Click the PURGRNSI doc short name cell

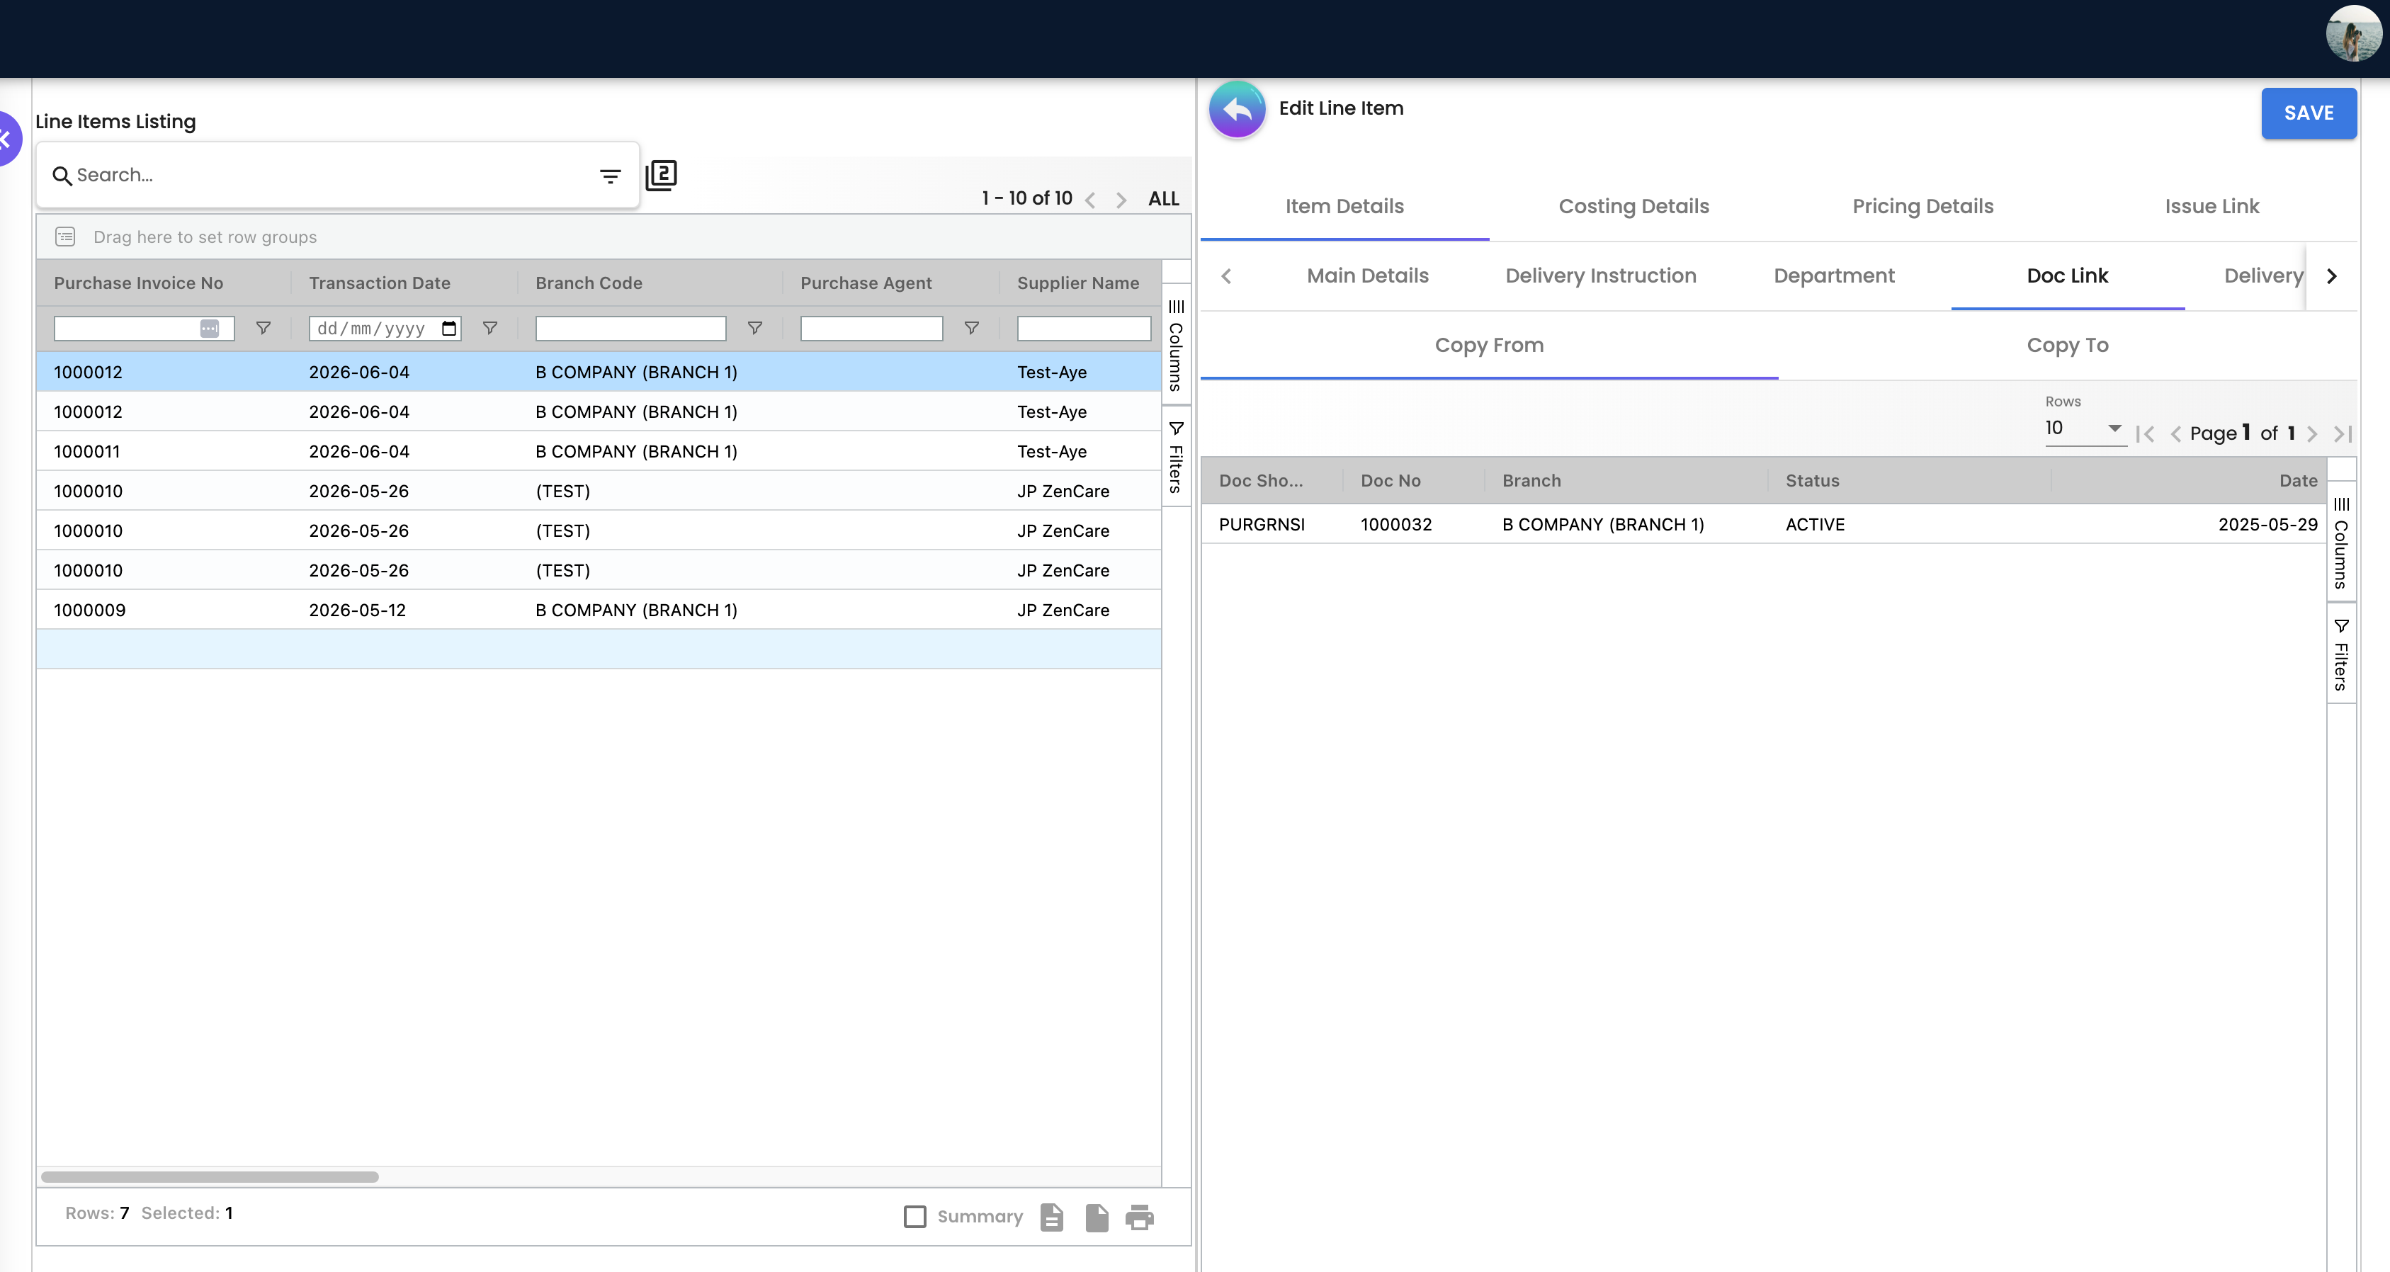1261,525
